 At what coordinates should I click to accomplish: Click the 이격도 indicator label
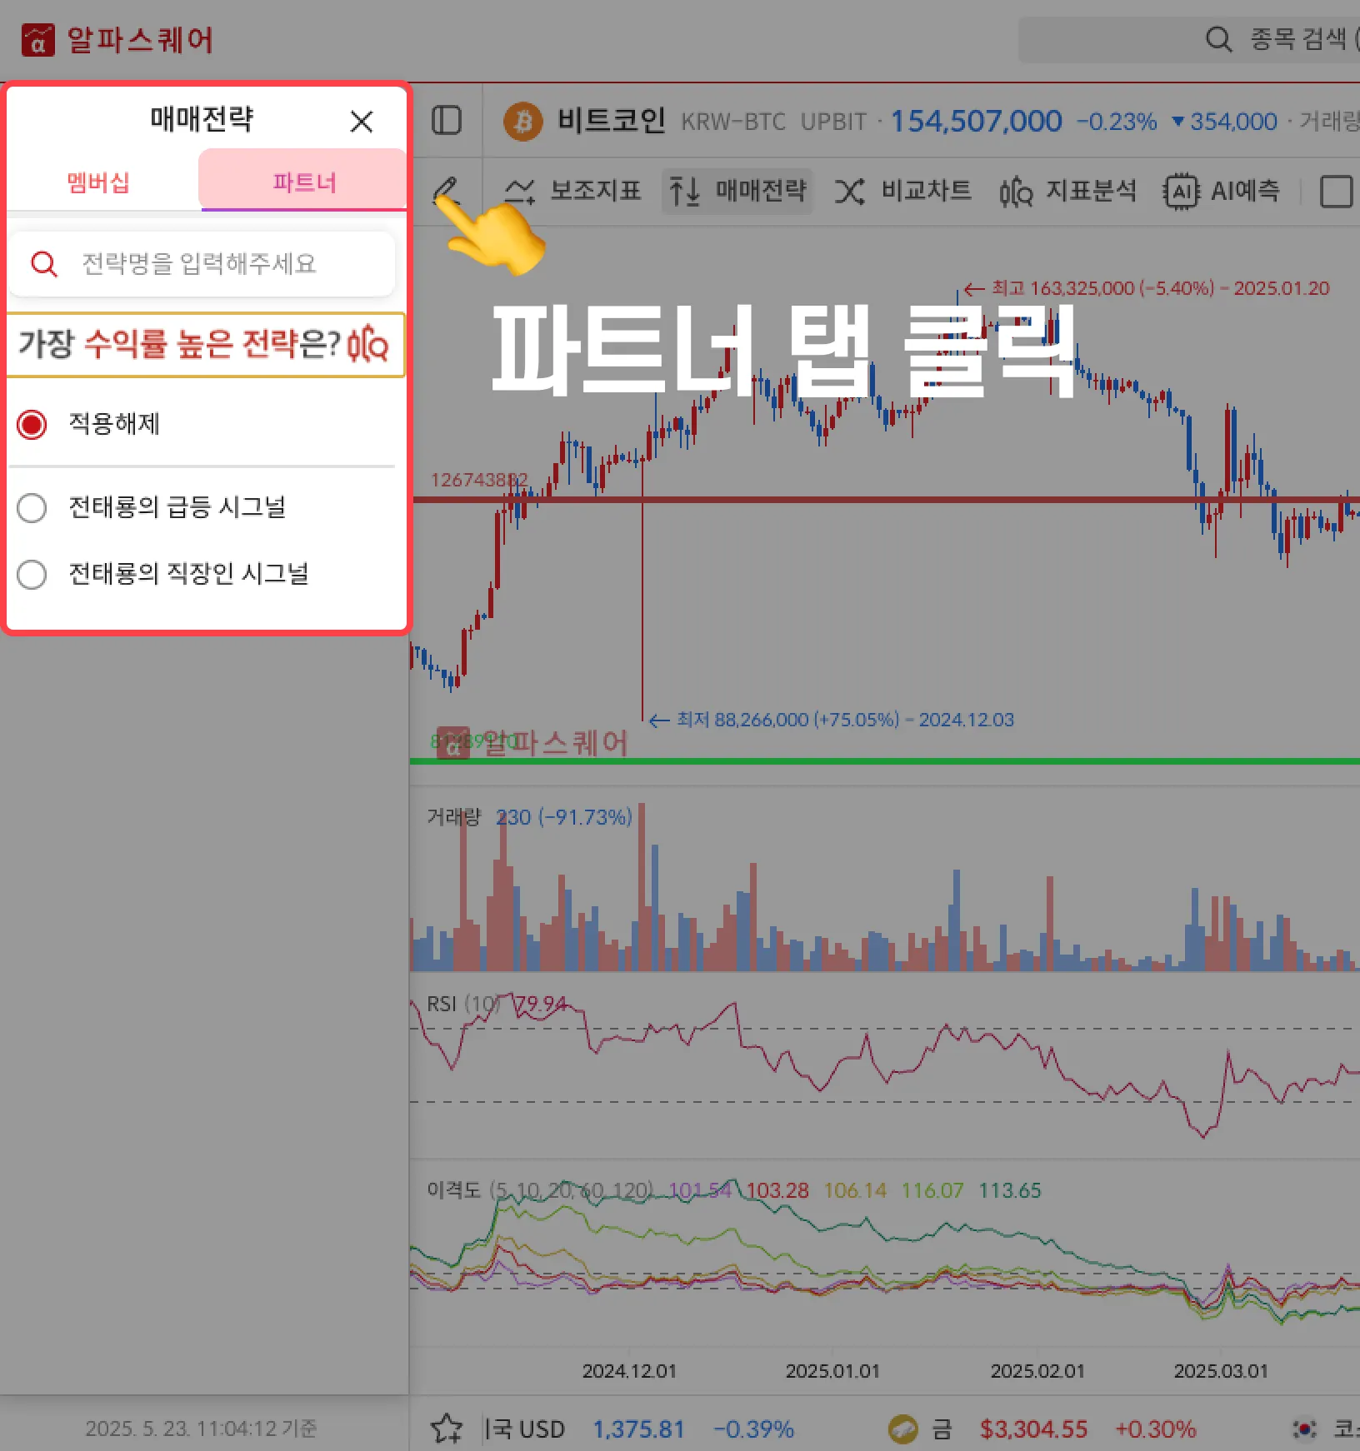(x=454, y=1190)
